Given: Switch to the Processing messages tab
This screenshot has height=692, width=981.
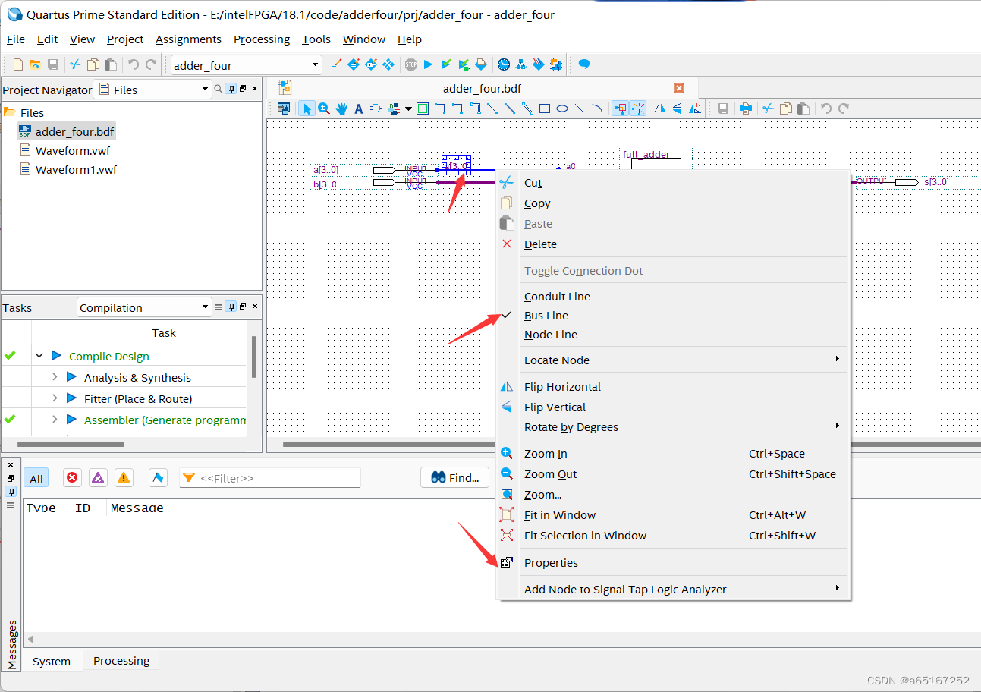Looking at the screenshot, I should coord(121,661).
